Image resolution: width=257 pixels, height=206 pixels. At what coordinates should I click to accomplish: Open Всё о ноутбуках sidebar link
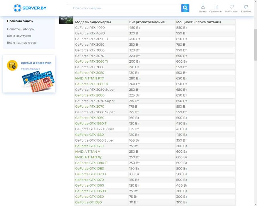tap(19, 36)
